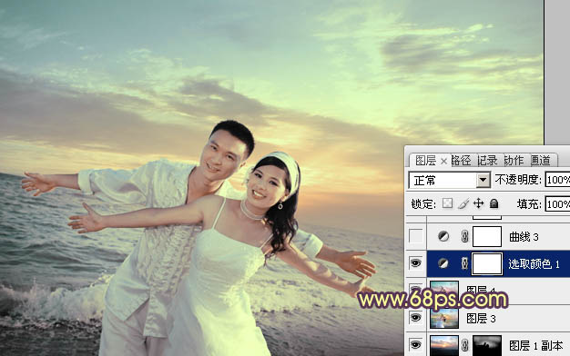
Task: Switch to the 通道 (Channels) tab
Action: (x=540, y=160)
